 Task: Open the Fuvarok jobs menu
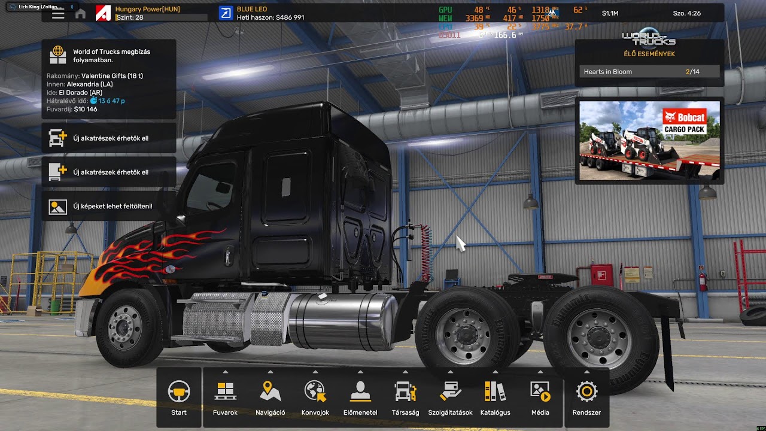[225, 398]
